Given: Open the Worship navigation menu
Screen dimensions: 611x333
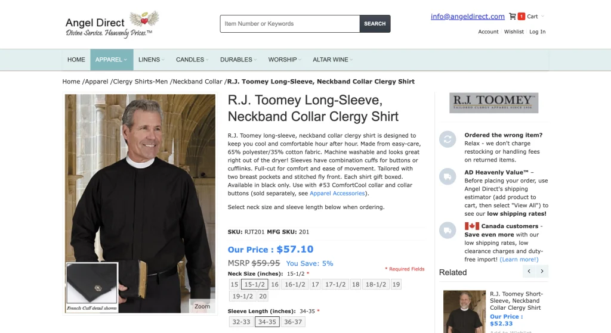Looking at the screenshot, I should [x=285, y=60].
